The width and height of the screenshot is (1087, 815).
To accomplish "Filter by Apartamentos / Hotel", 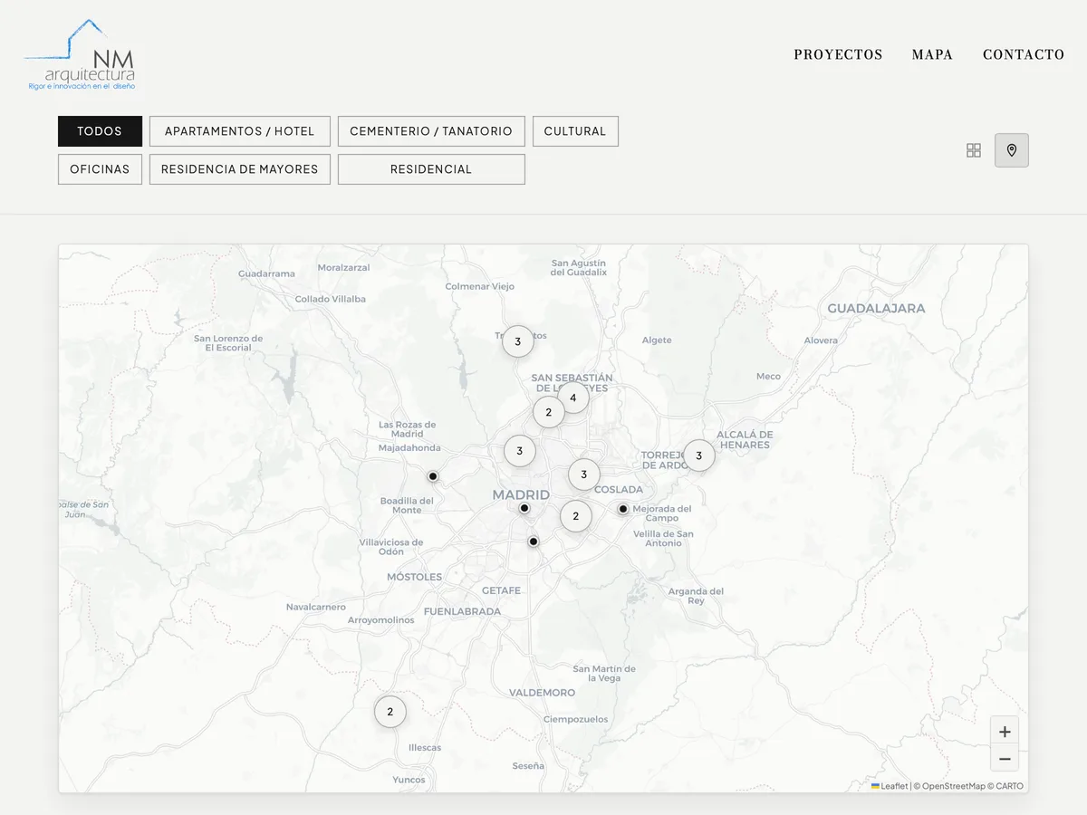I will [x=240, y=131].
